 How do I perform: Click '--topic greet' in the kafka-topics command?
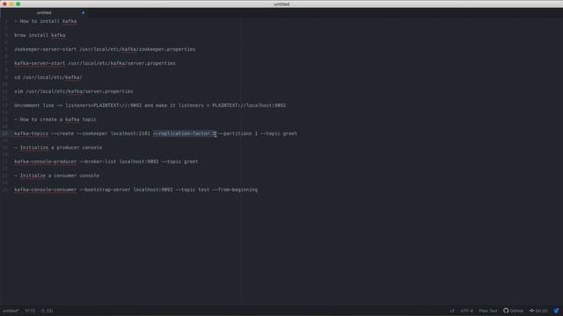pyautogui.click(x=279, y=133)
